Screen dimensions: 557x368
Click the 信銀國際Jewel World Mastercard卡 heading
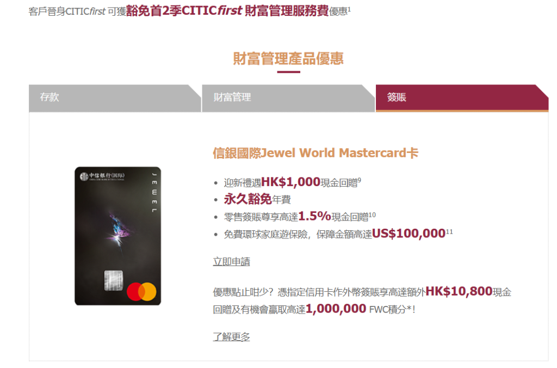click(x=315, y=154)
